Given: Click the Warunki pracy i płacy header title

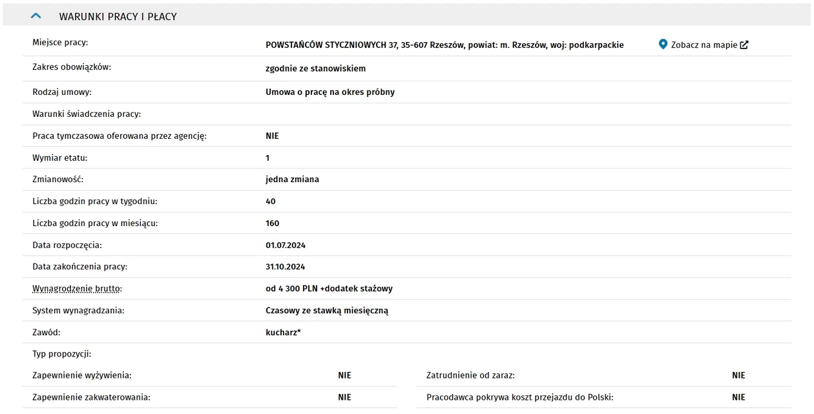Looking at the screenshot, I should click(118, 17).
